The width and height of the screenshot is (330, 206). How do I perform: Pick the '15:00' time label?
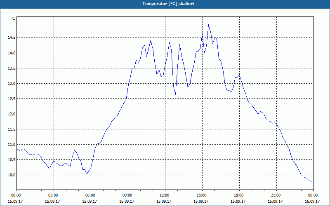coord(202,195)
